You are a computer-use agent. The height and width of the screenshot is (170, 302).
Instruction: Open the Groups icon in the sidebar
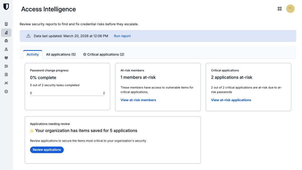(6, 57)
